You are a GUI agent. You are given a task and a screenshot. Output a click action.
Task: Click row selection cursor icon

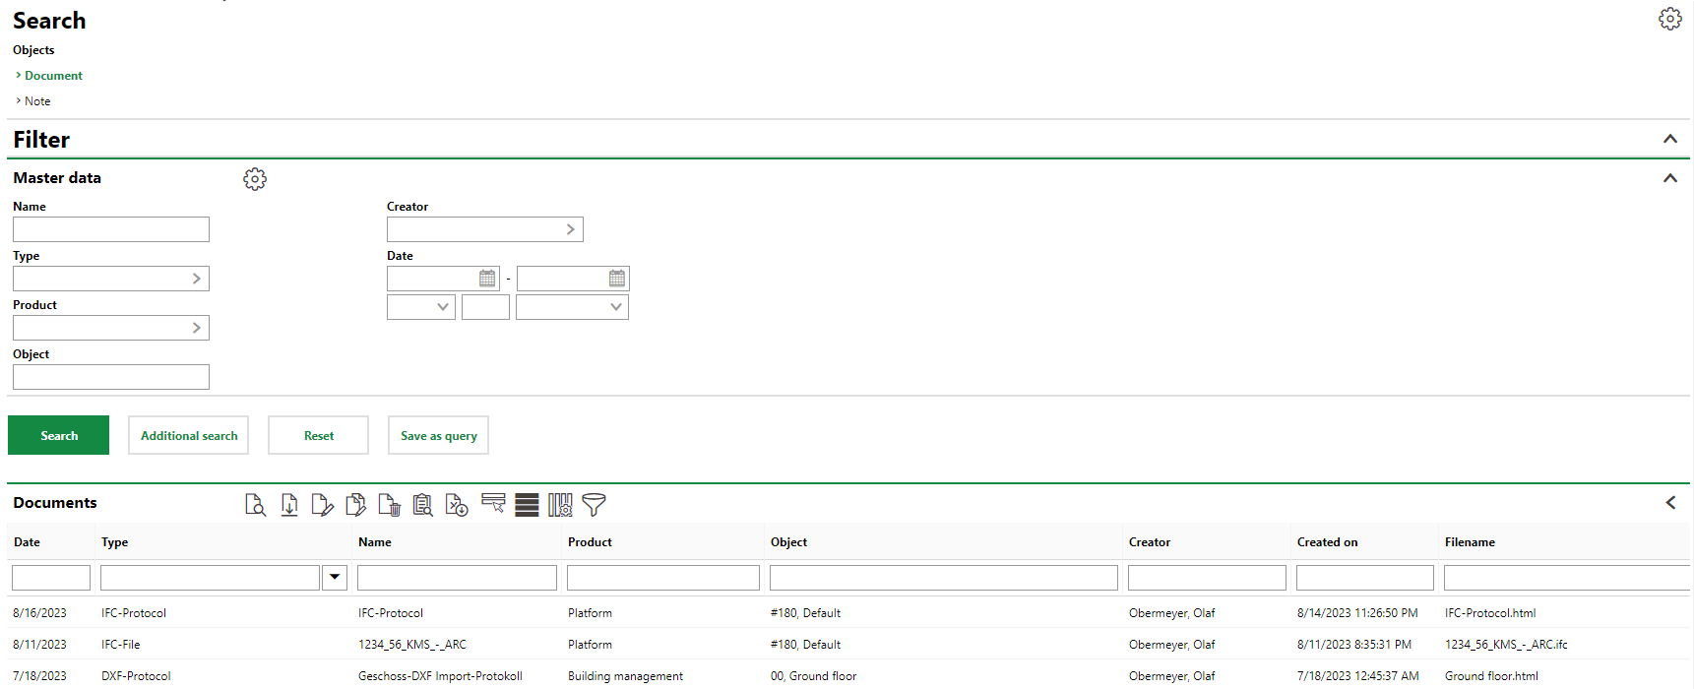coord(493,504)
